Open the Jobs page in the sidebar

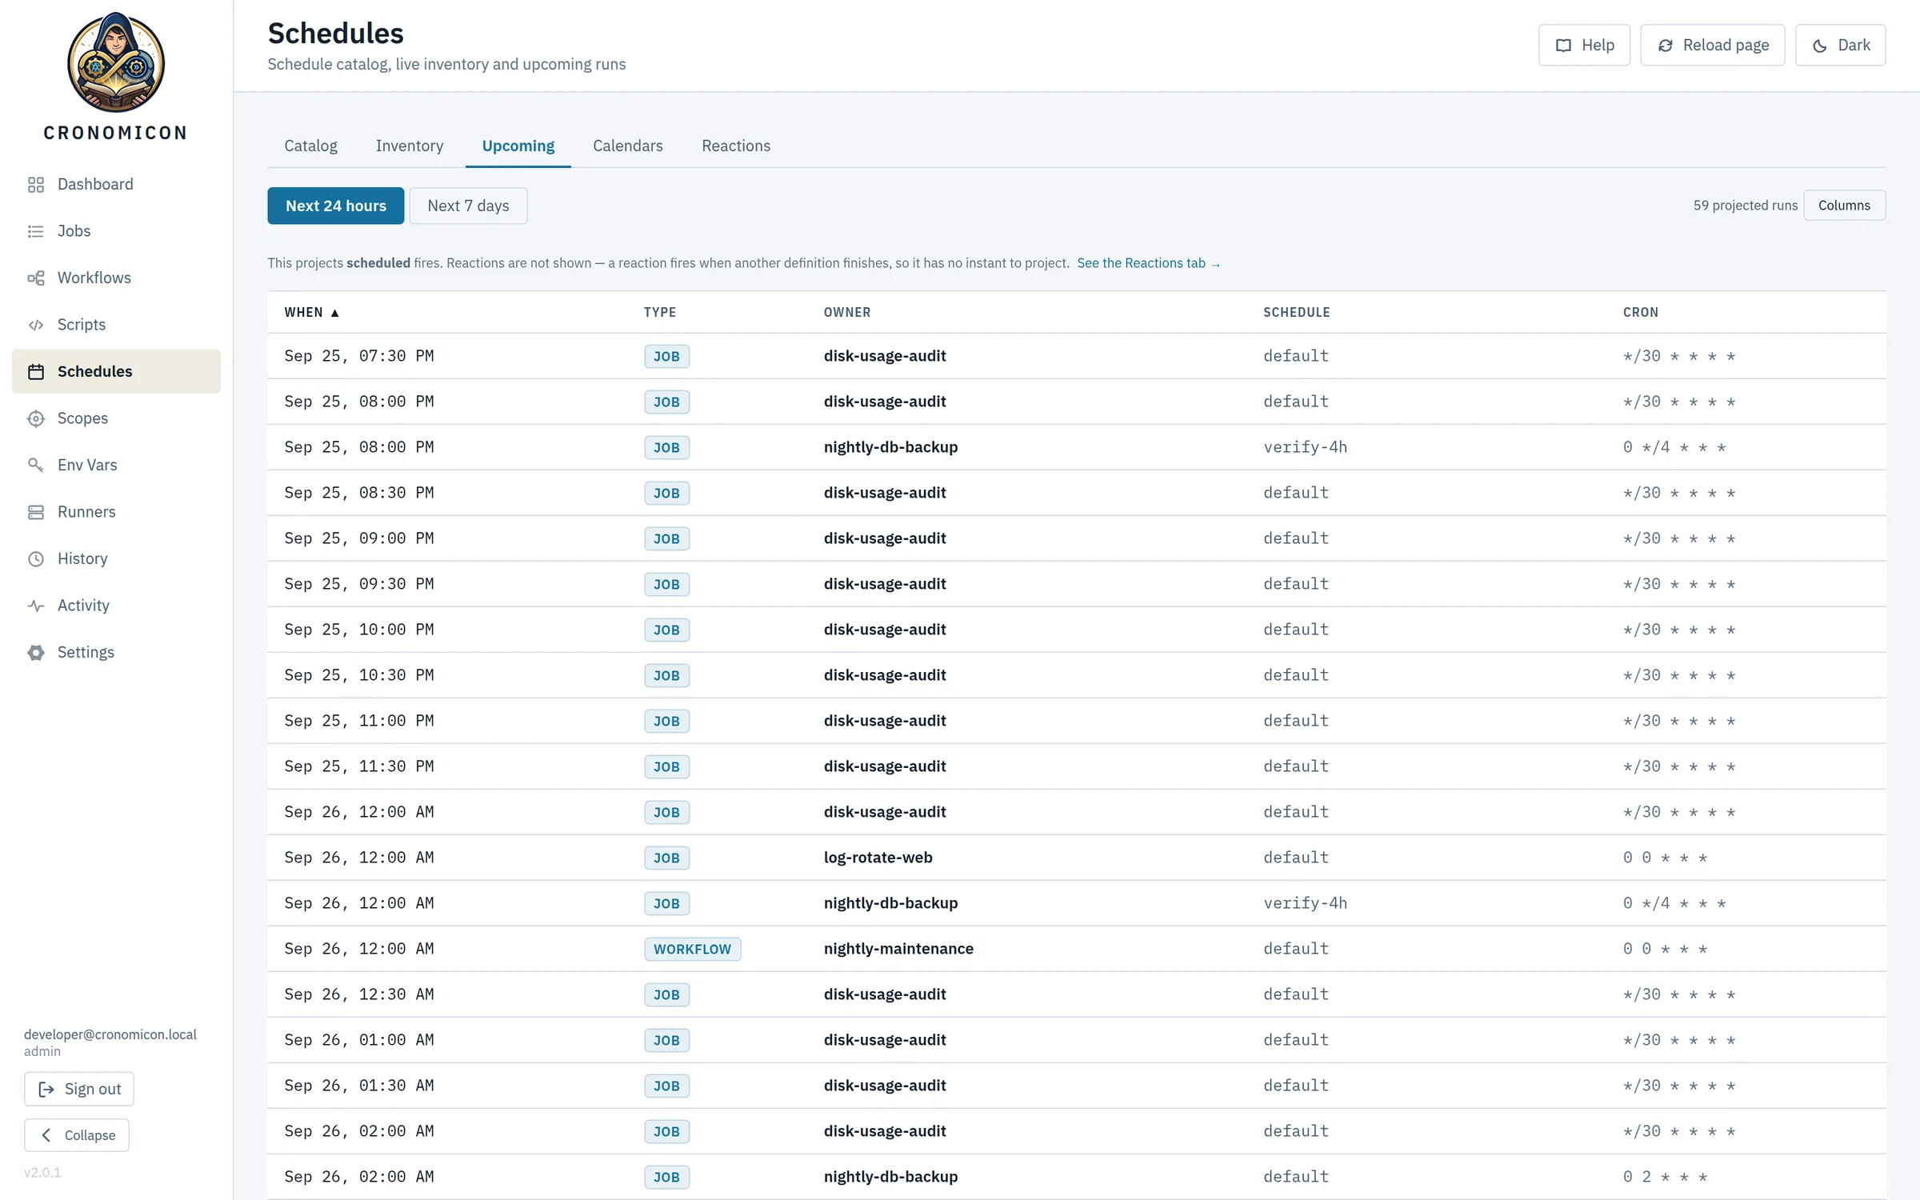point(116,231)
